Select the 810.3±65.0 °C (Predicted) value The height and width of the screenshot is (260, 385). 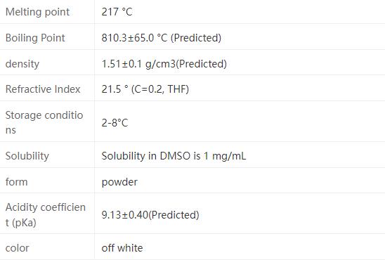[x=162, y=38]
